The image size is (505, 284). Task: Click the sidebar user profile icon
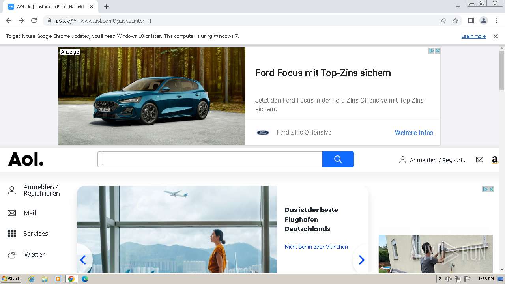[x=12, y=191]
